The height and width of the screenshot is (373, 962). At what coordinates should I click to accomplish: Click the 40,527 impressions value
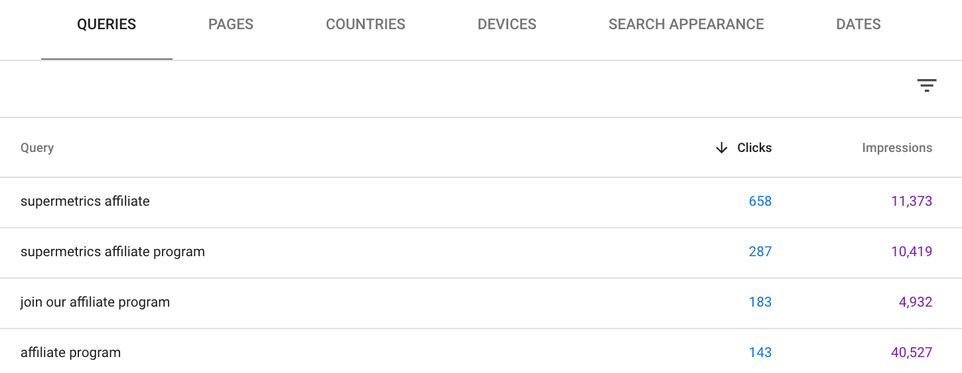pyautogui.click(x=912, y=352)
